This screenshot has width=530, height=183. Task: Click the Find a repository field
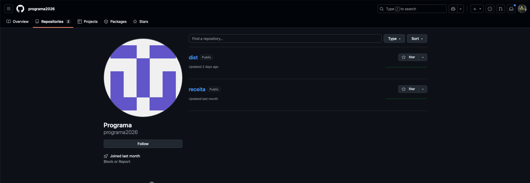pos(285,39)
